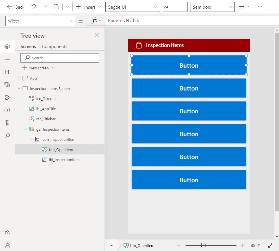Open Settings gear in left sidebar

pyautogui.click(x=7, y=233)
